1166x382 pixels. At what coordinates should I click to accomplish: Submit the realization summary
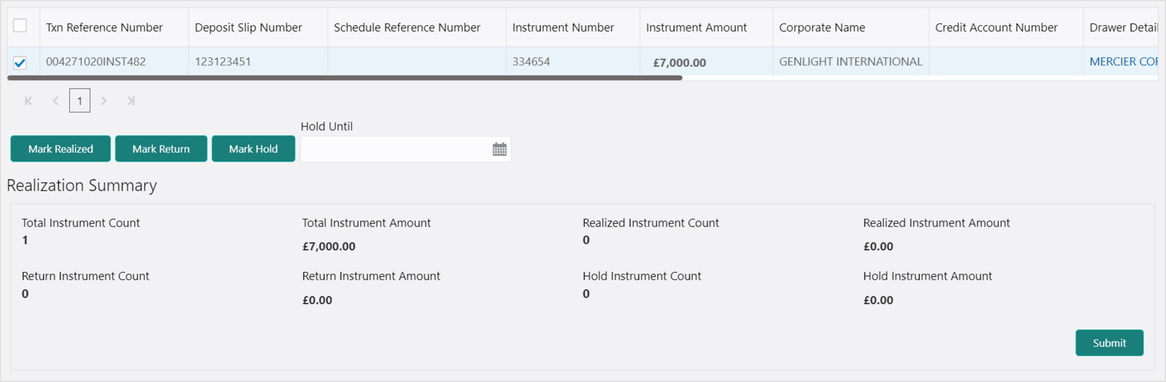point(1109,343)
